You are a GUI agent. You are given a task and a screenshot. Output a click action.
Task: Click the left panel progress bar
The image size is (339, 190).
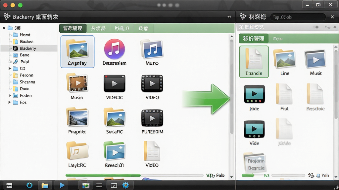click(x=134, y=175)
